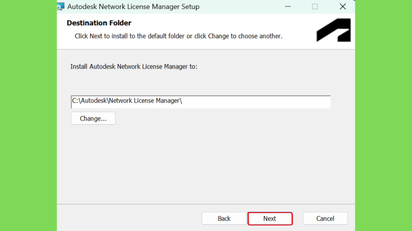Place cursor after 'Manager\' in path box
This screenshot has width=412, height=231.
point(183,101)
